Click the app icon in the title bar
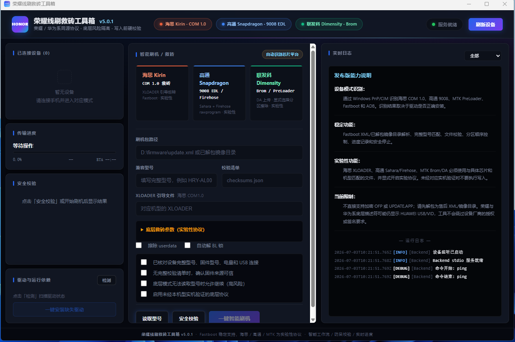Screen dimensions: 515x342 (x=7, y=4)
